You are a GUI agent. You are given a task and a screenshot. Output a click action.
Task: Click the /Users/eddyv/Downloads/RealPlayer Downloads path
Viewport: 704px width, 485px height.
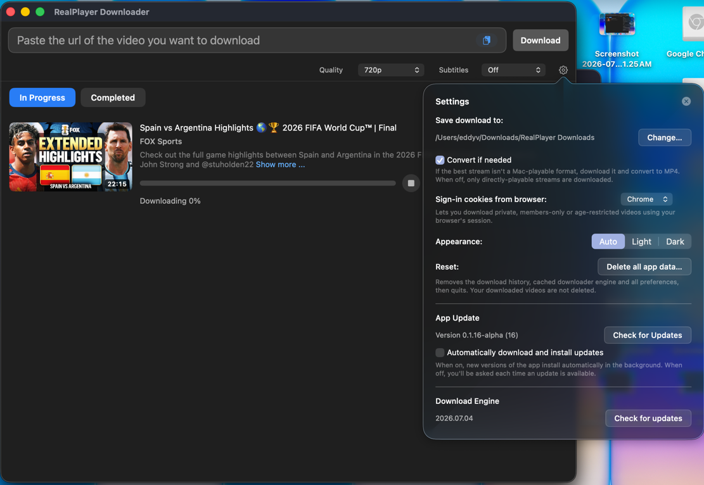(515, 138)
